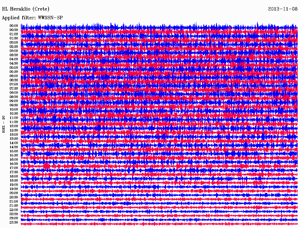
Task: Click the '15:00' time label
Action: [14, 151]
